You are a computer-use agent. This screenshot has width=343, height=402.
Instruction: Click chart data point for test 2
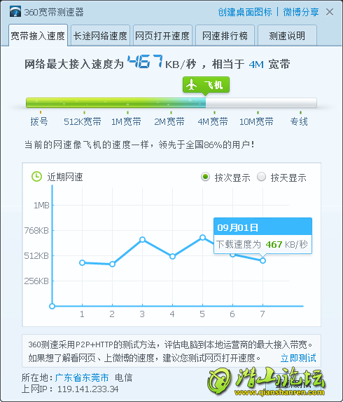tap(112, 264)
